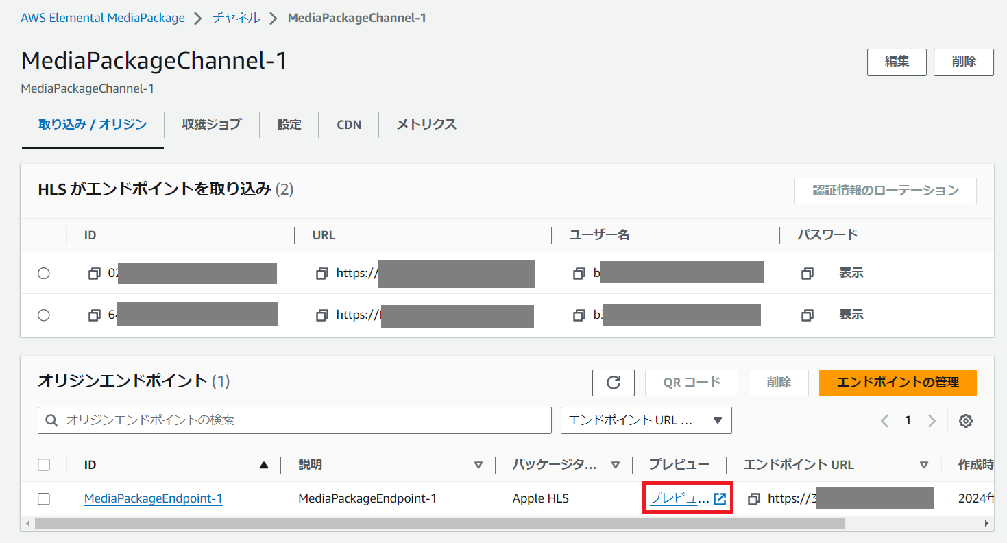Open the プレビュー link for MediaPackageEndpoint-1
Viewport: 1007px width, 543px height.
pos(688,499)
